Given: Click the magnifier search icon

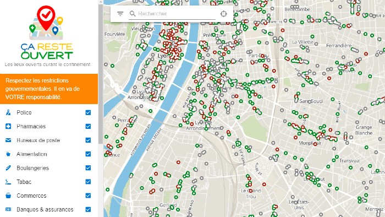Looking at the screenshot, I should (x=133, y=14).
